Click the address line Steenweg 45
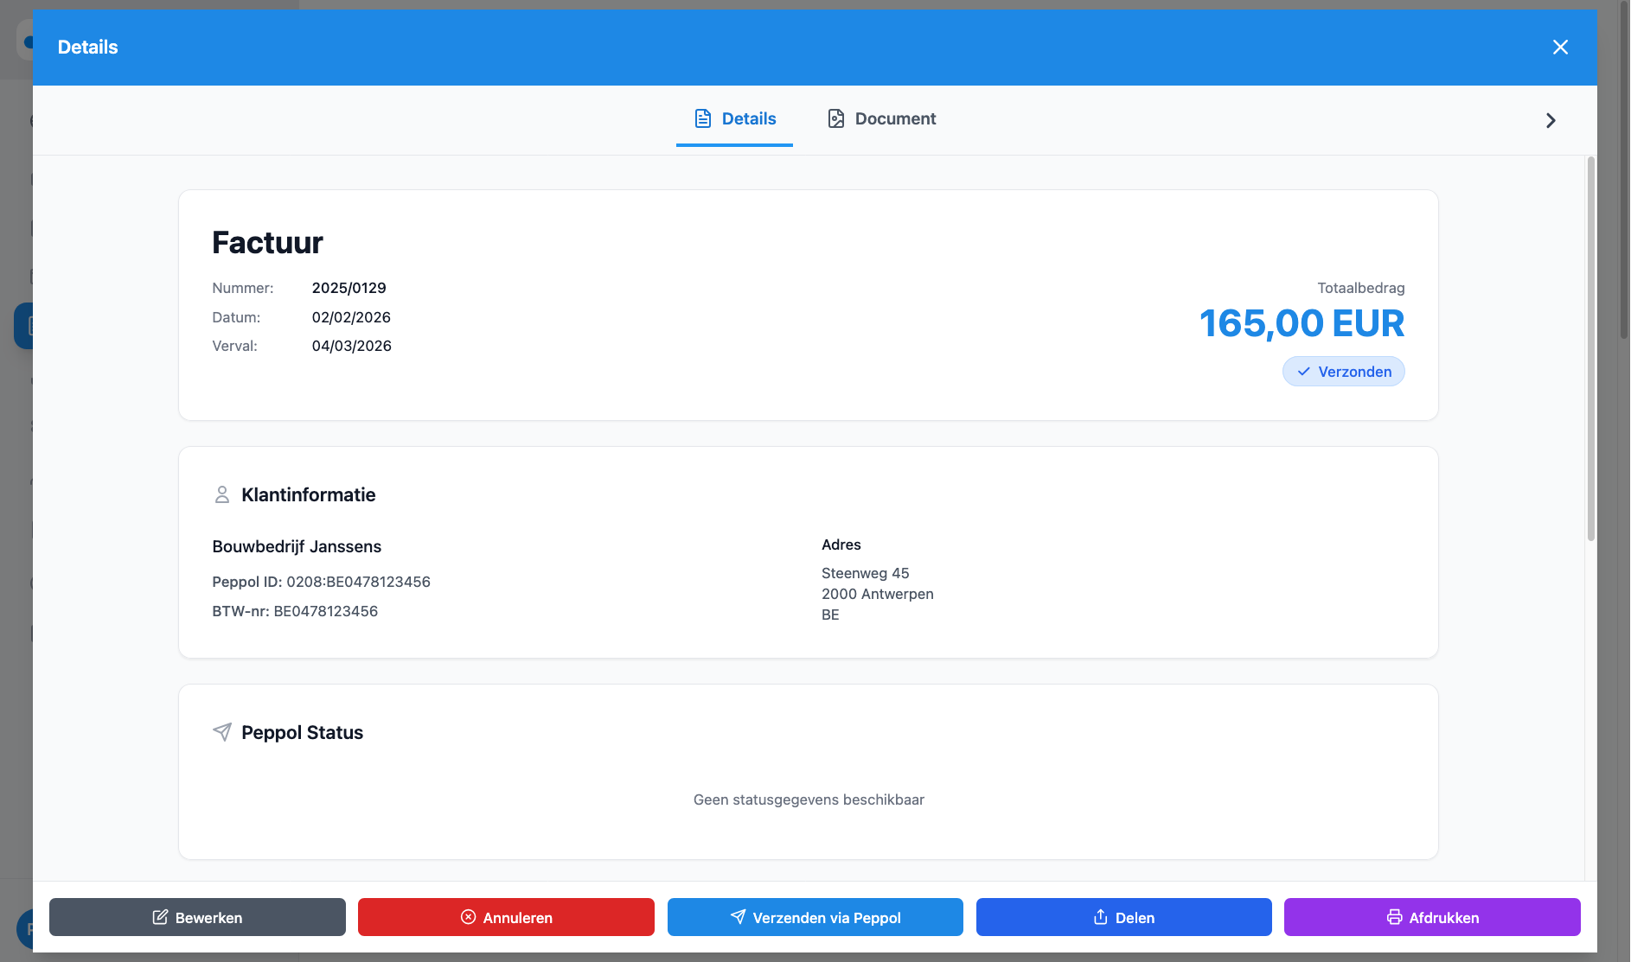 [865, 573]
